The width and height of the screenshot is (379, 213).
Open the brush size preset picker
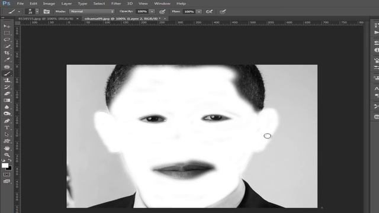coord(37,11)
